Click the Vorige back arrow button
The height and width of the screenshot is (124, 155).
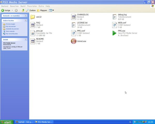coord(6,10)
